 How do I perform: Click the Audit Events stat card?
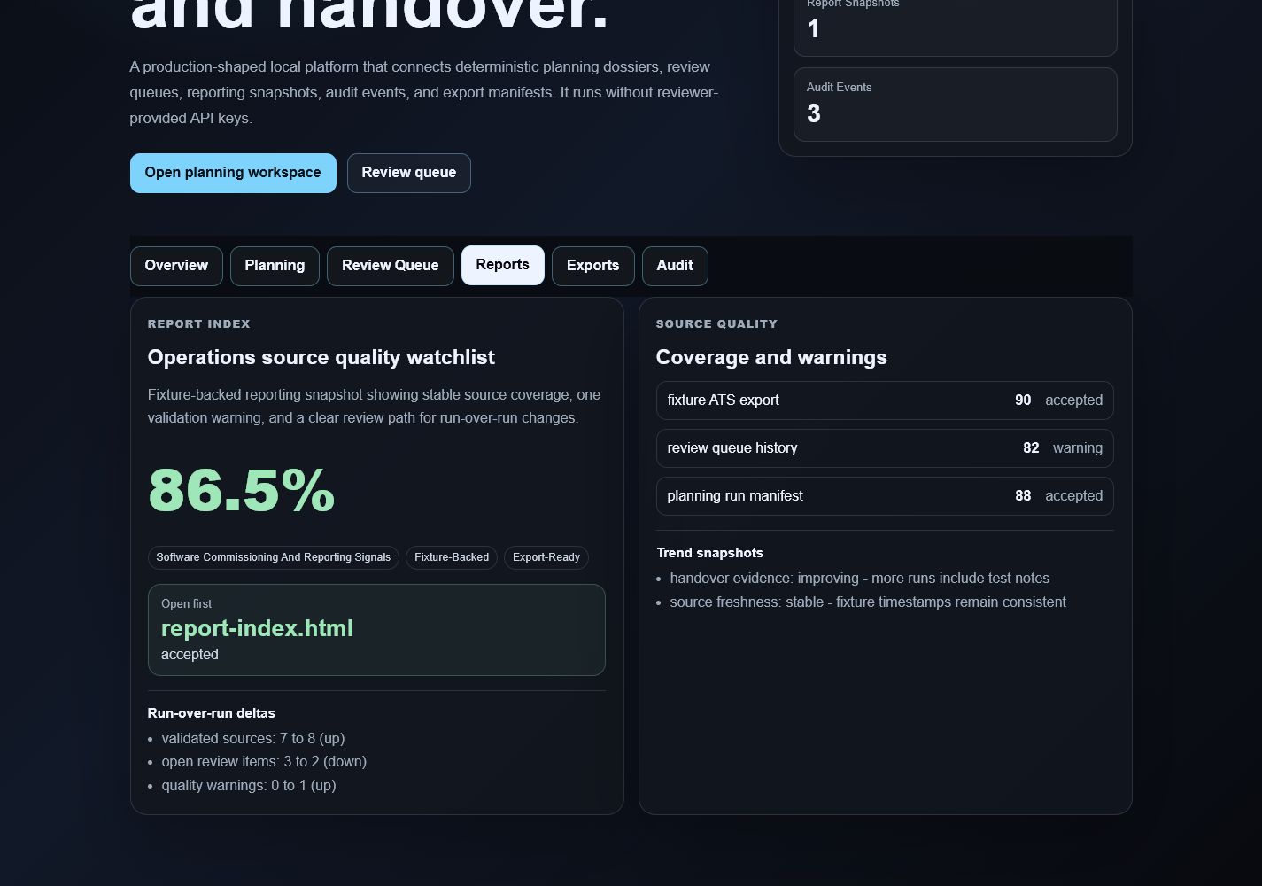point(955,105)
